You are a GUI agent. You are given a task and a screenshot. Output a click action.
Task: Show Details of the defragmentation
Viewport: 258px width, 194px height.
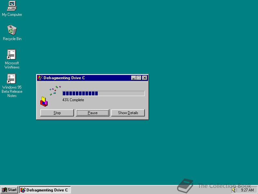coord(128,113)
